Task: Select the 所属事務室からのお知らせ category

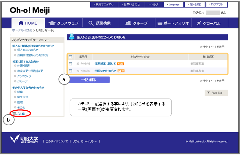Action: click(33, 55)
